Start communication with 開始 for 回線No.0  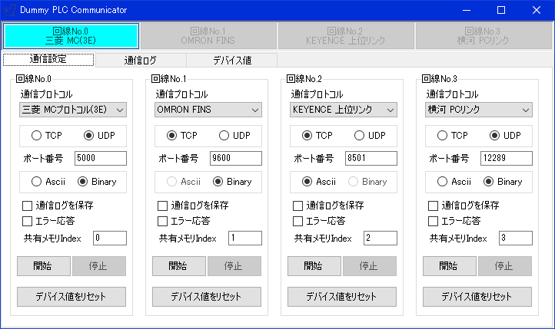point(44,266)
